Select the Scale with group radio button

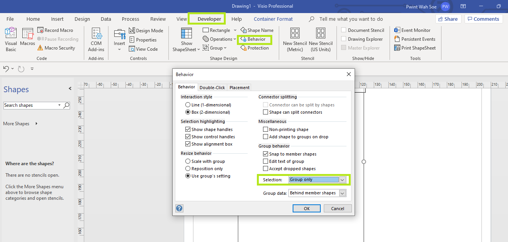(188, 161)
